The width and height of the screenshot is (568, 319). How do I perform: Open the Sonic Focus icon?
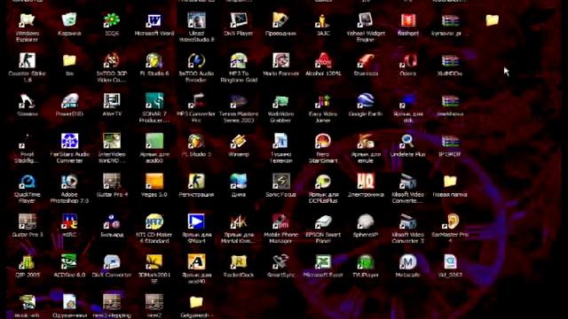pos(280,182)
